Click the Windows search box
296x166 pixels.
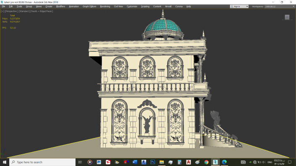pos(42,162)
